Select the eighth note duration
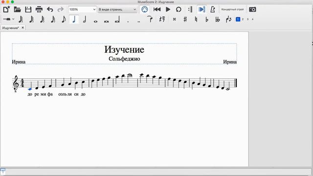The width and height of the screenshot is (313, 176). pos(64,20)
